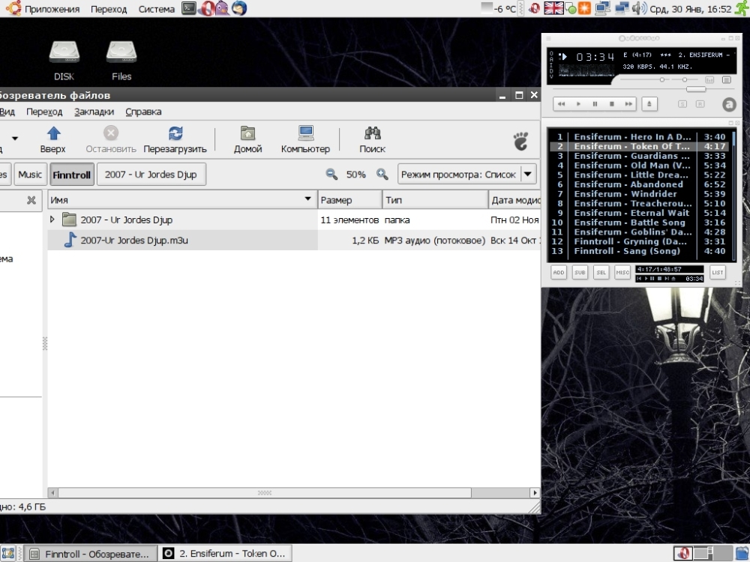Rewind to previous track in Audacious

point(562,103)
